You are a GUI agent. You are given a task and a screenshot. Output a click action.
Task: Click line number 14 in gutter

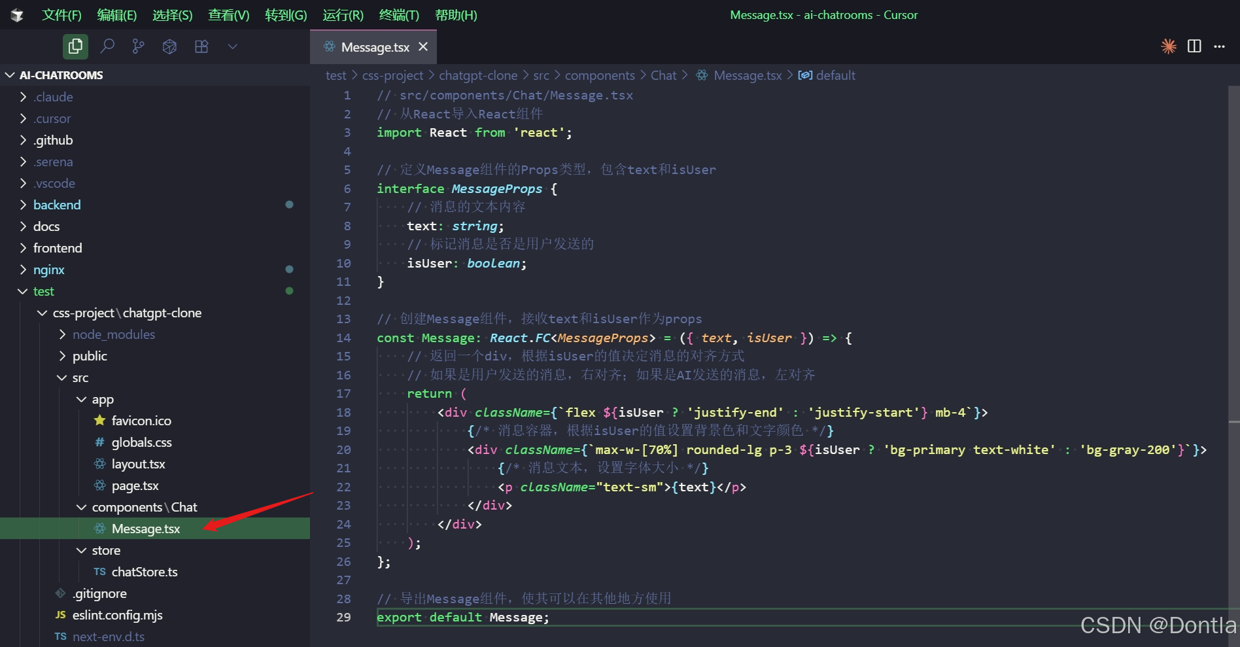click(343, 338)
